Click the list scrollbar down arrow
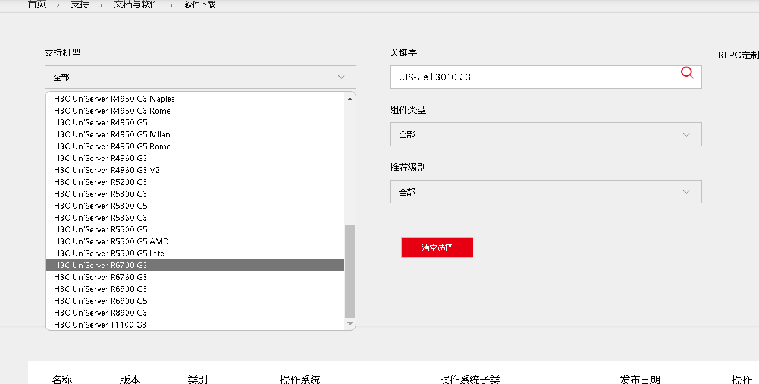Screen dimensions: 759x384 tap(350, 323)
